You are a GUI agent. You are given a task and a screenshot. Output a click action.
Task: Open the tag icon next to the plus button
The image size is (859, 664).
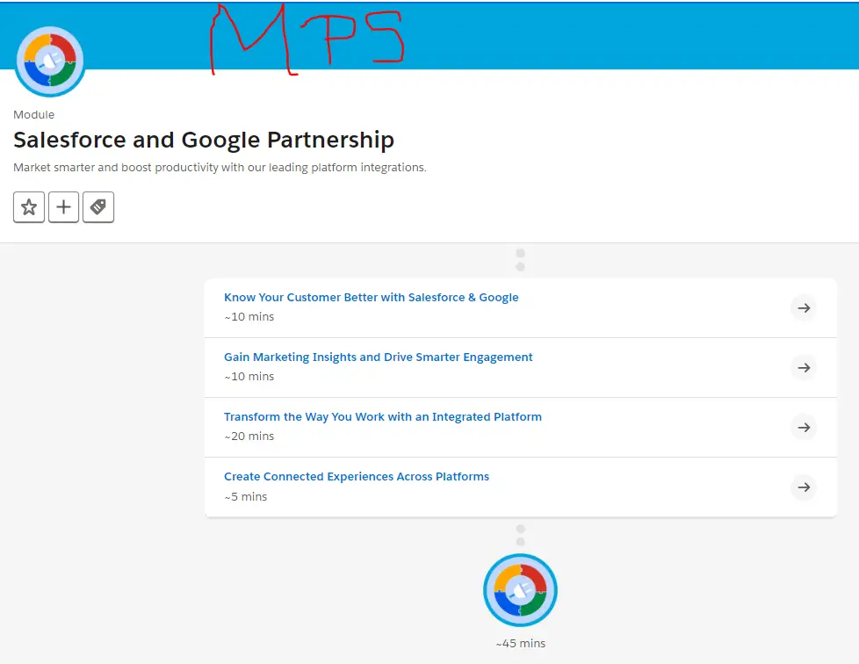[x=97, y=206]
